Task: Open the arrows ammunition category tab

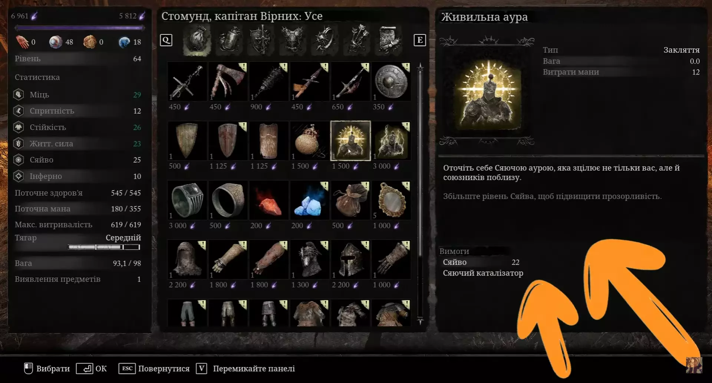Action: point(359,40)
